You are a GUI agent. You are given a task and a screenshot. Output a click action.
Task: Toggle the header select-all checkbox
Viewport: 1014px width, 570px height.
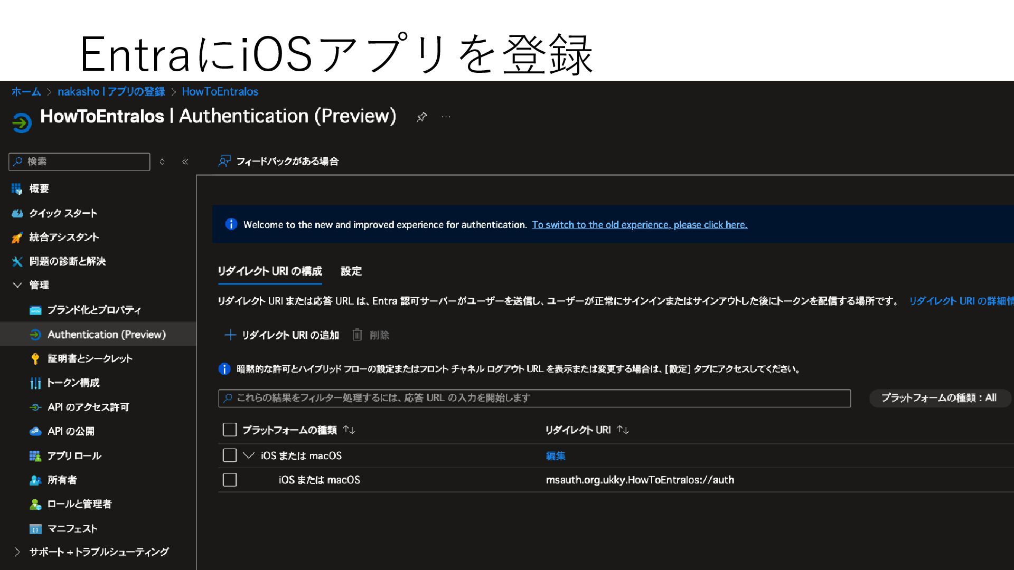(x=230, y=430)
